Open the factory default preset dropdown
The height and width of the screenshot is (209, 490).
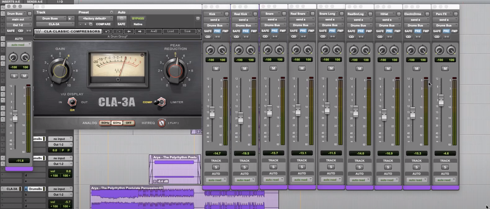coord(96,18)
